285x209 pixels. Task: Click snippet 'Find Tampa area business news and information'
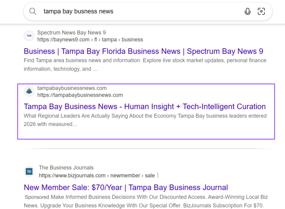[x=145, y=65]
